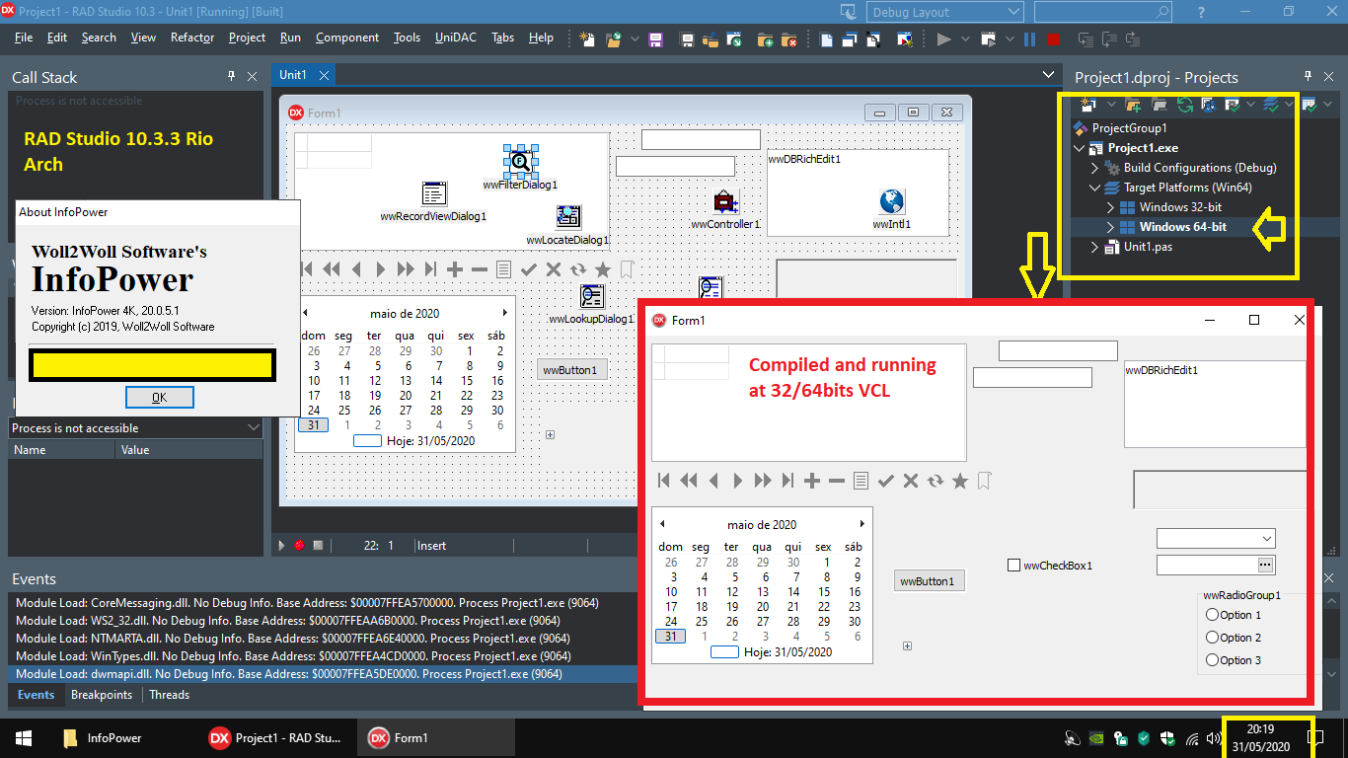Click Delete record minus in running Form1 navigator
The image size is (1348, 758).
(x=837, y=481)
